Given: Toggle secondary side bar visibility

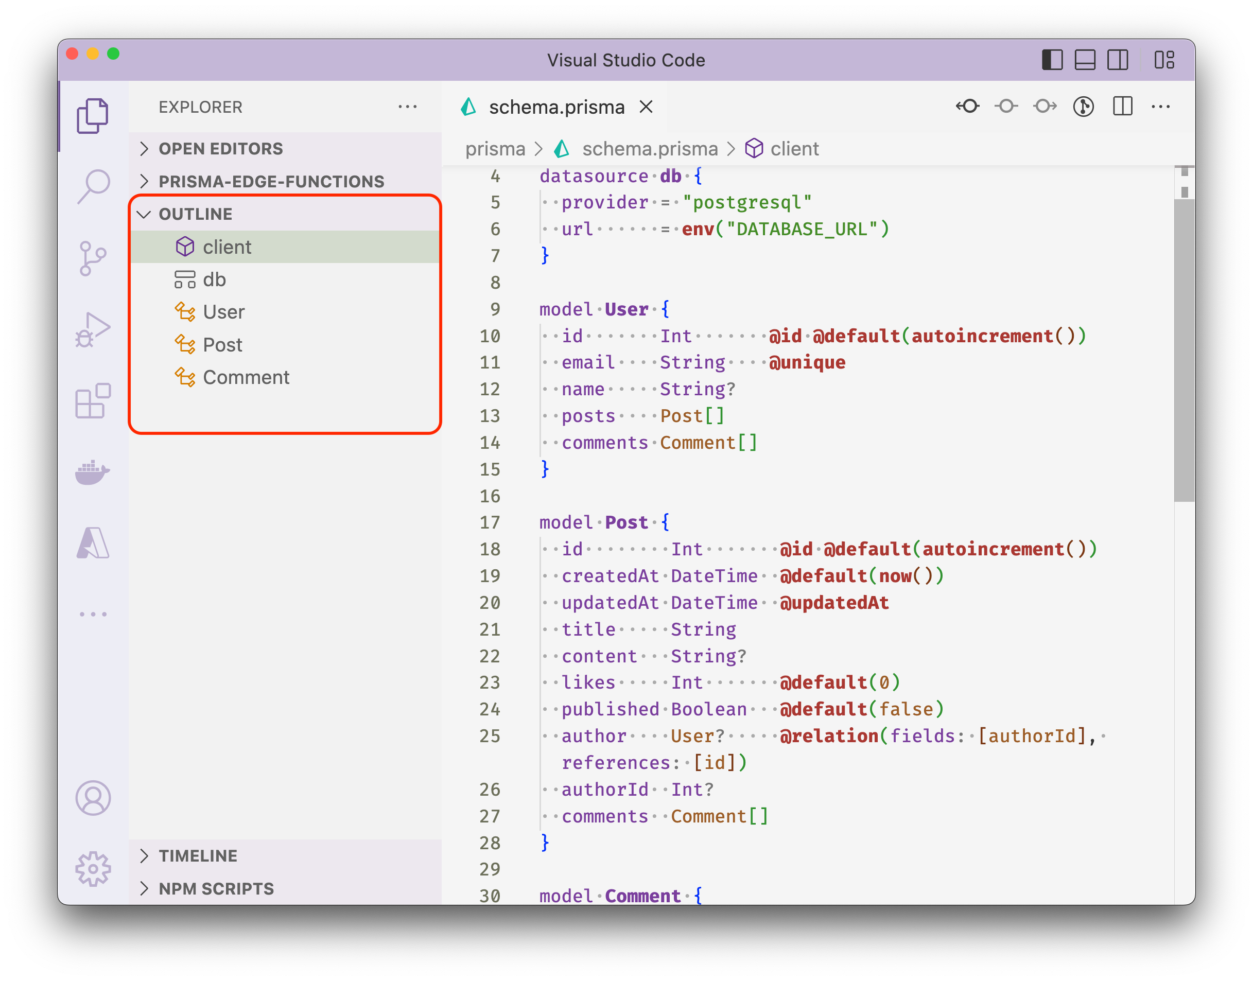Looking at the screenshot, I should coord(1118,60).
